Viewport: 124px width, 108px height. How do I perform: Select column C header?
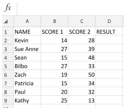pos(82,21)
